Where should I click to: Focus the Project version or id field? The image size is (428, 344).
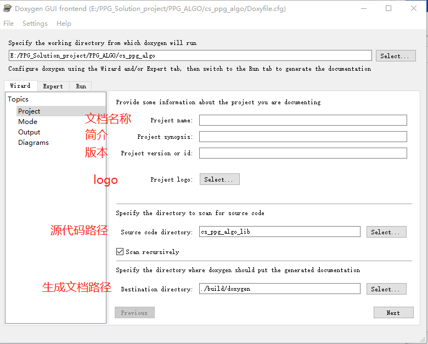[x=303, y=153]
